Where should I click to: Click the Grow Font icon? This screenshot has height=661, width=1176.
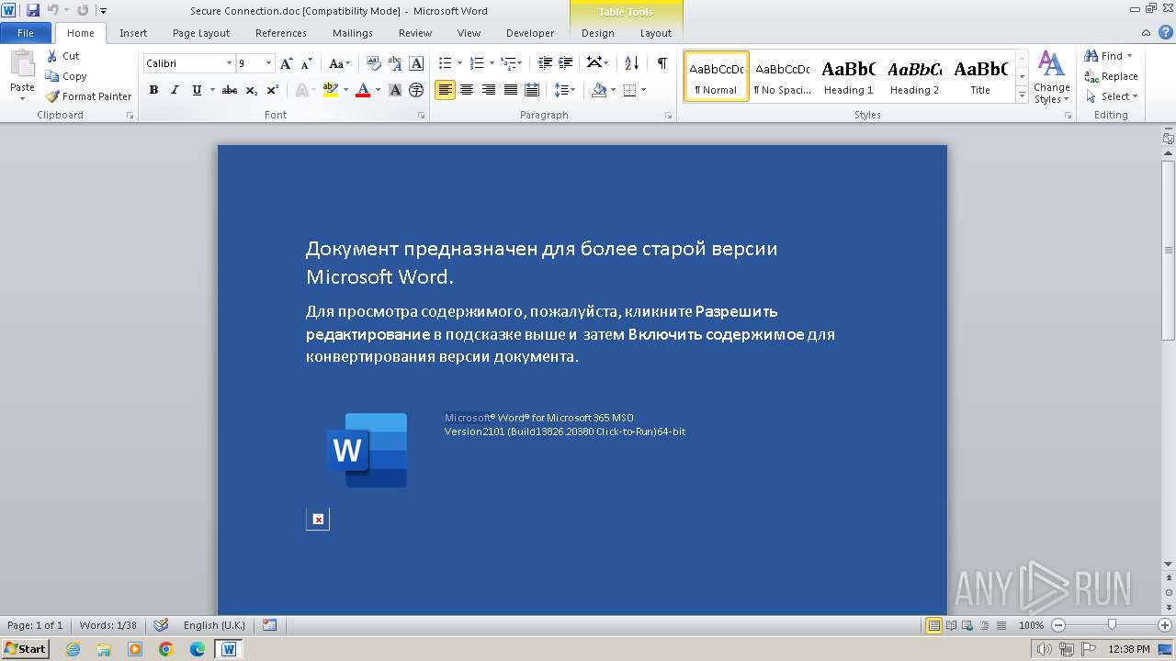(286, 63)
